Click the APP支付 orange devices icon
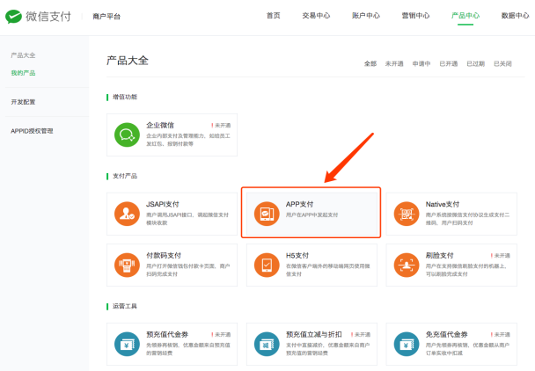The width and height of the screenshot is (535, 371). [x=267, y=214]
